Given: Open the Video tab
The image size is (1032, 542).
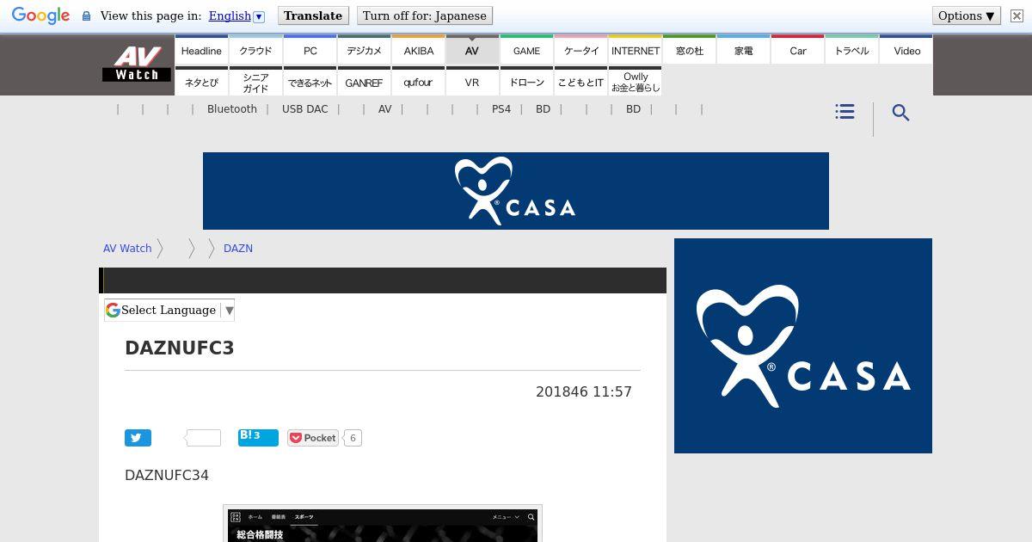Looking at the screenshot, I should pos(906,50).
